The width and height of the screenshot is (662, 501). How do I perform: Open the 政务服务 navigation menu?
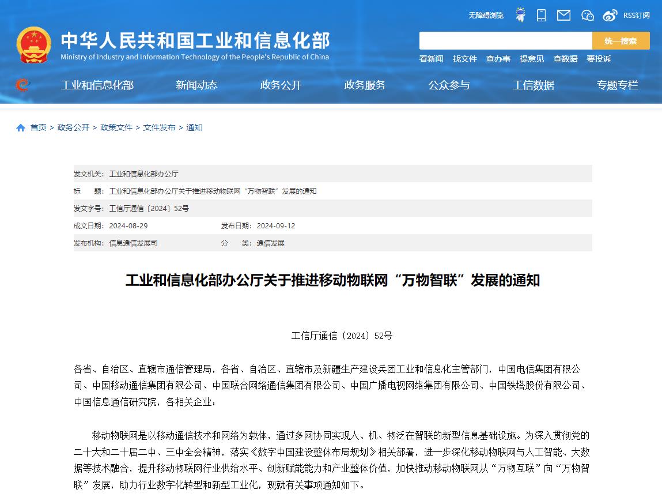coord(365,85)
